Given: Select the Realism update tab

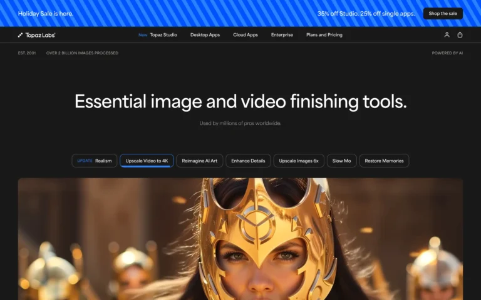Looking at the screenshot, I should [x=95, y=161].
